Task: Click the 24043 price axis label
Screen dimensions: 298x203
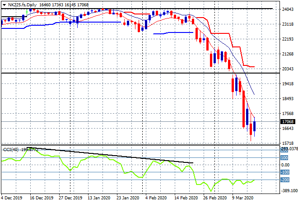Action: [288, 9]
